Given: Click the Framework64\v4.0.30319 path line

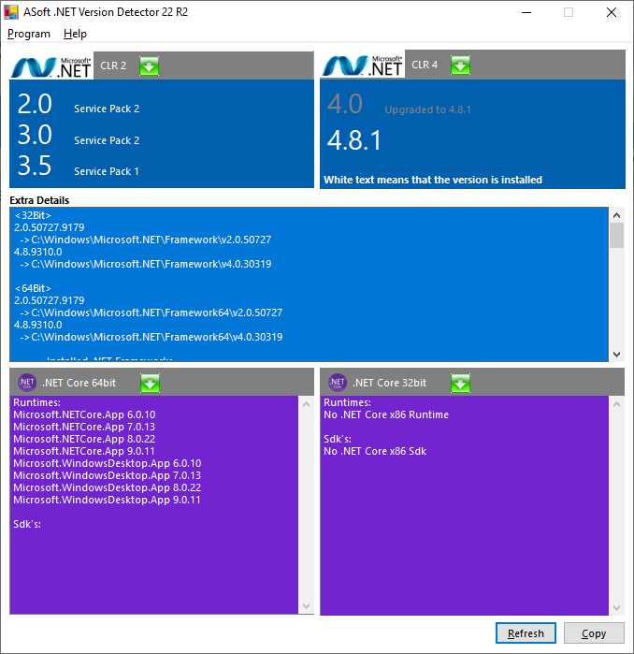Looking at the screenshot, I should click(x=151, y=337).
